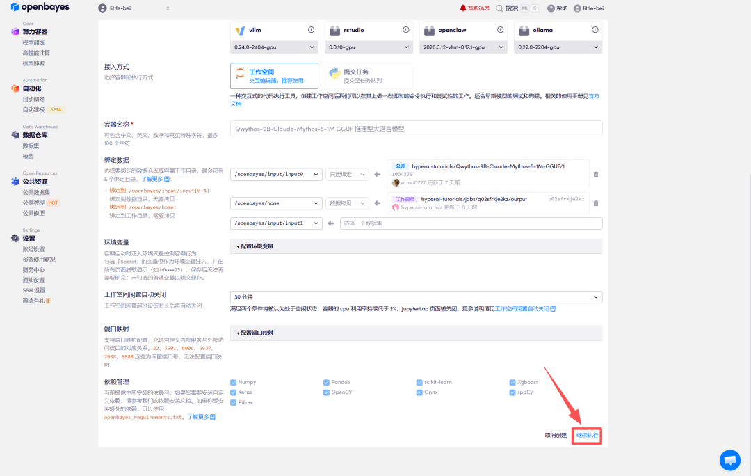751x476 pixels.
Task: Delete the q02sfrkje2kz output binding with trash icon
Action: [596, 203]
